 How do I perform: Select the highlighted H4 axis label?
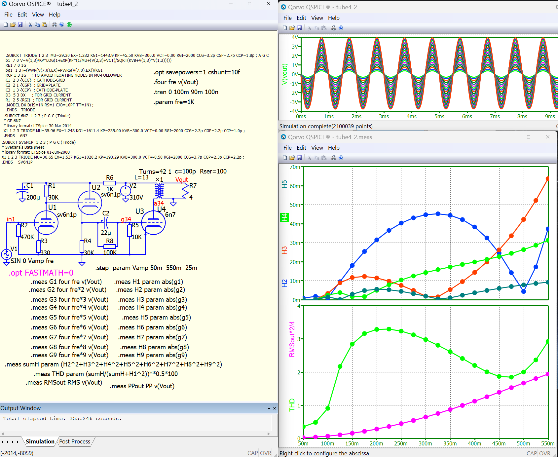284,217
